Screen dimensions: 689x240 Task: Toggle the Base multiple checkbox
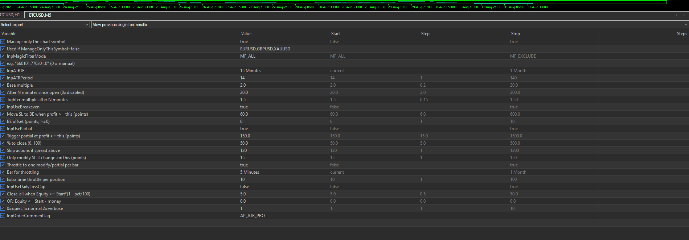3,85
